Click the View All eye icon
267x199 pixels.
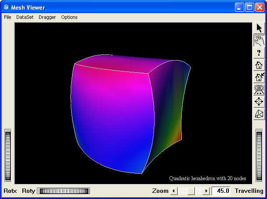tap(259, 90)
